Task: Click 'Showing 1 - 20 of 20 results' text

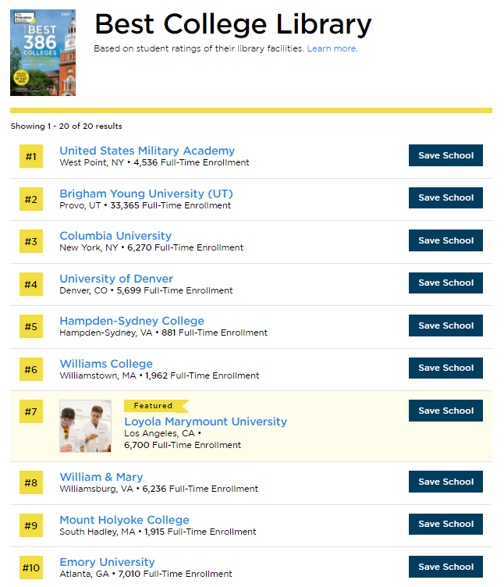Action: tap(66, 126)
